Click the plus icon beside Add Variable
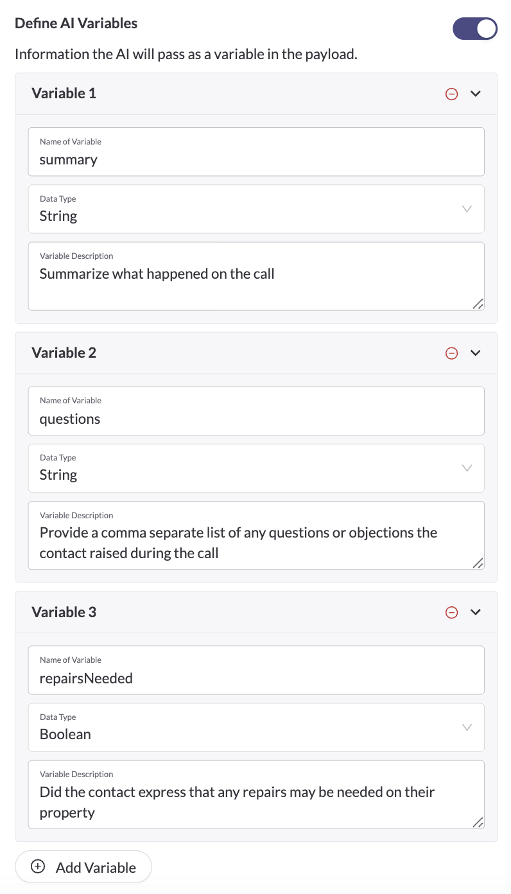 coord(38,867)
